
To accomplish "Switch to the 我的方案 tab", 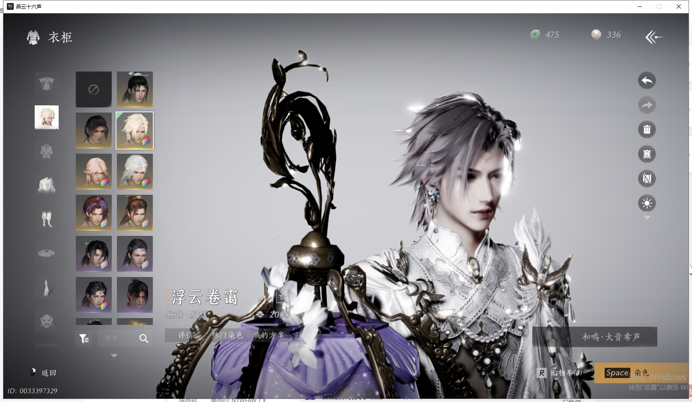I will (x=269, y=335).
